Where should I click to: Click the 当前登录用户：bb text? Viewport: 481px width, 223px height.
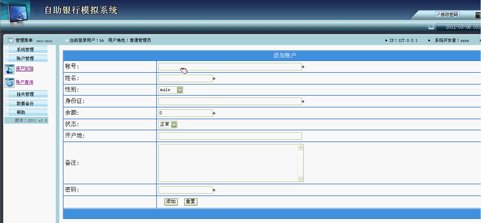tap(87, 40)
